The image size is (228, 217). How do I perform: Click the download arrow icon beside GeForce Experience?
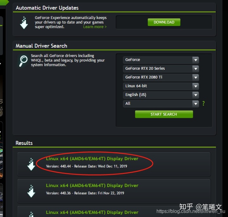click(x=24, y=23)
